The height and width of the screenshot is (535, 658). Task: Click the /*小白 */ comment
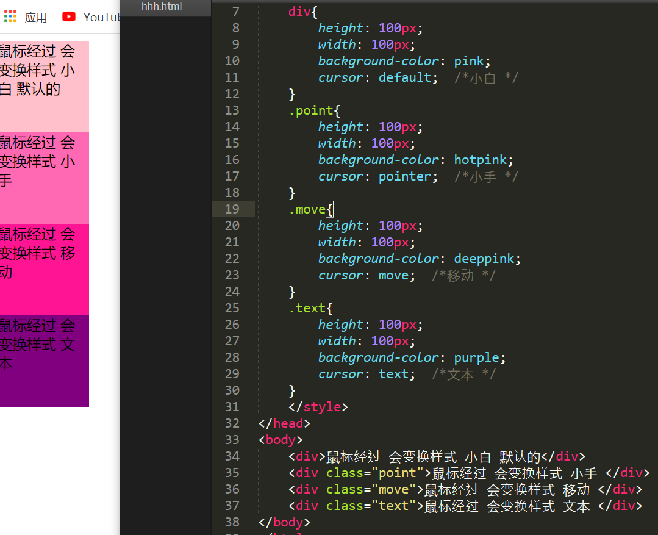[x=487, y=78]
